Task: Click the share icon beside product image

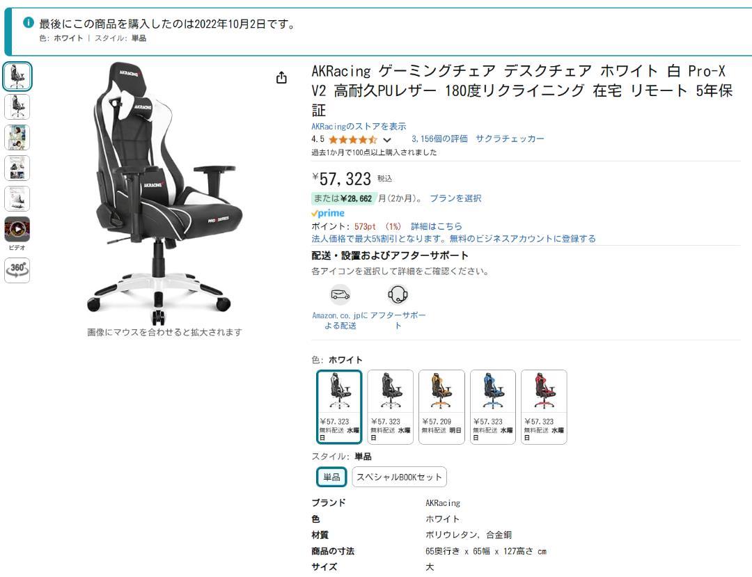Action: [x=281, y=78]
